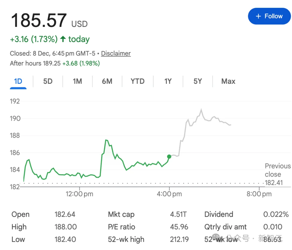The width and height of the screenshot is (292, 250).
Task: Open the Disclaimer link
Action: [116, 53]
